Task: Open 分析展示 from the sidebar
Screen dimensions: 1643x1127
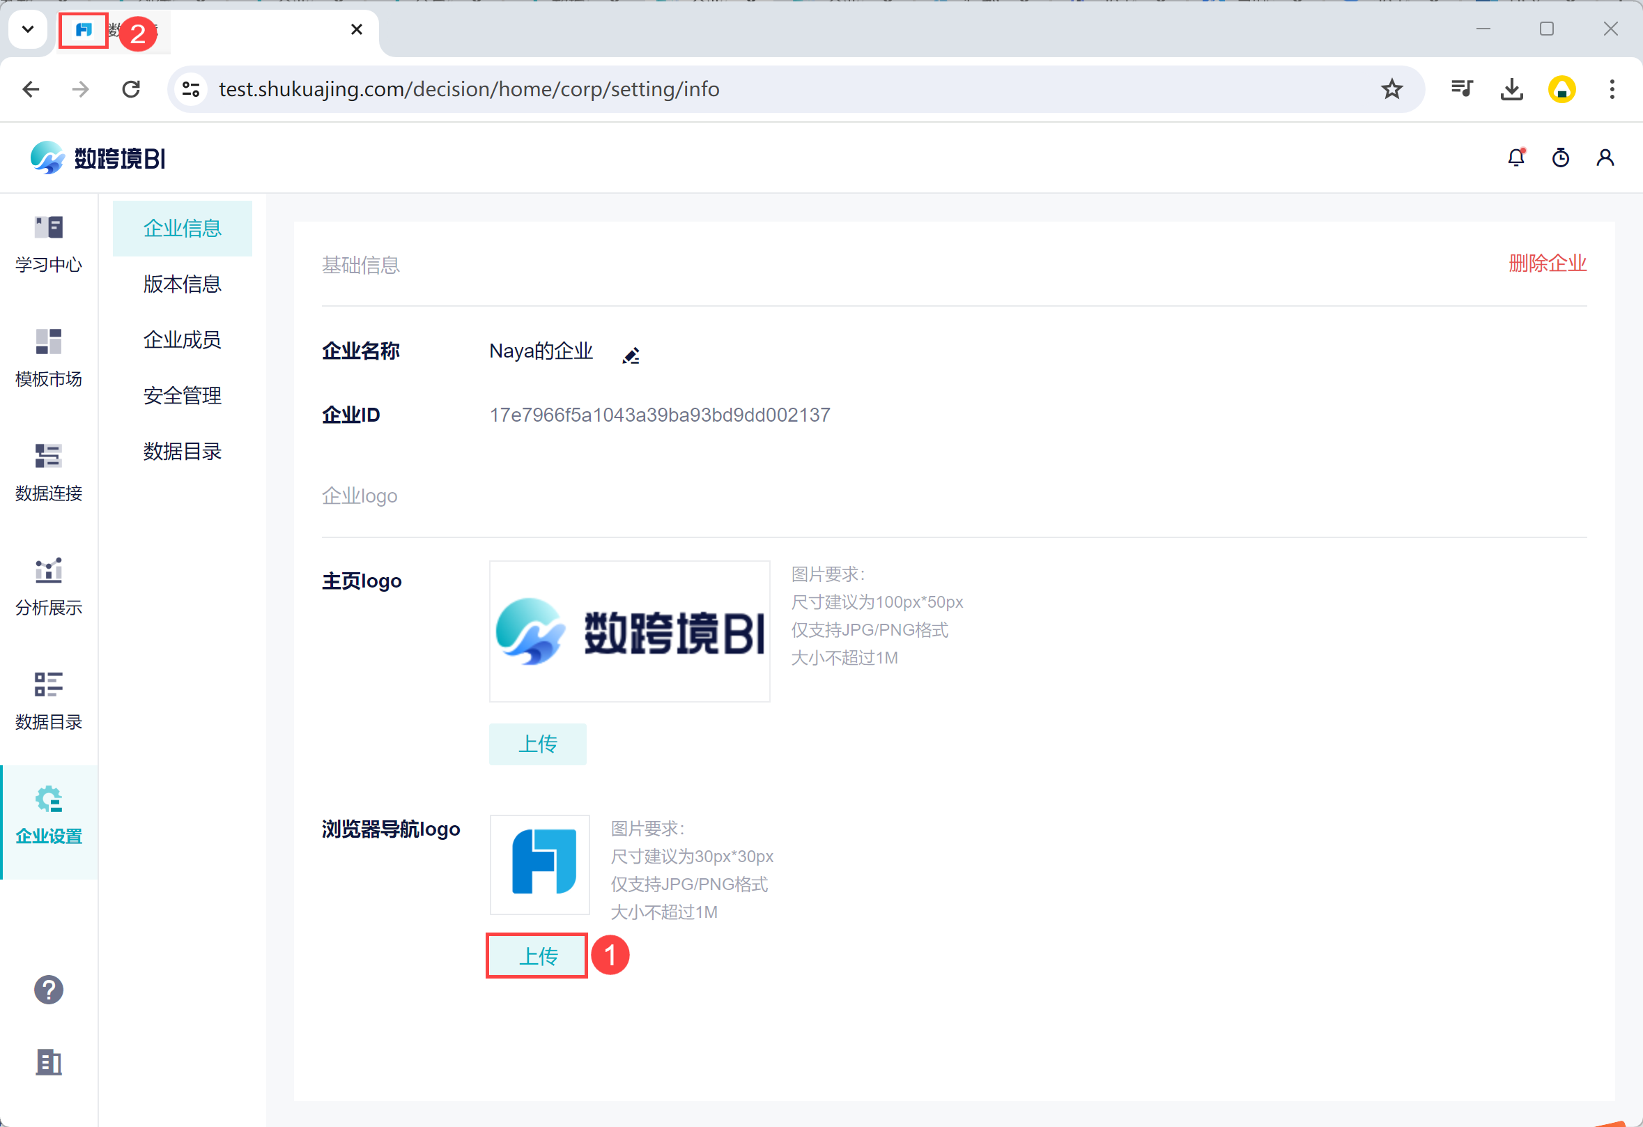Action: tap(49, 587)
